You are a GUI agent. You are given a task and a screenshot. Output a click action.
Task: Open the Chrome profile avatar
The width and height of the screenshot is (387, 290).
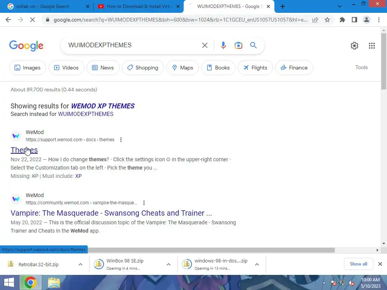coord(367,20)
